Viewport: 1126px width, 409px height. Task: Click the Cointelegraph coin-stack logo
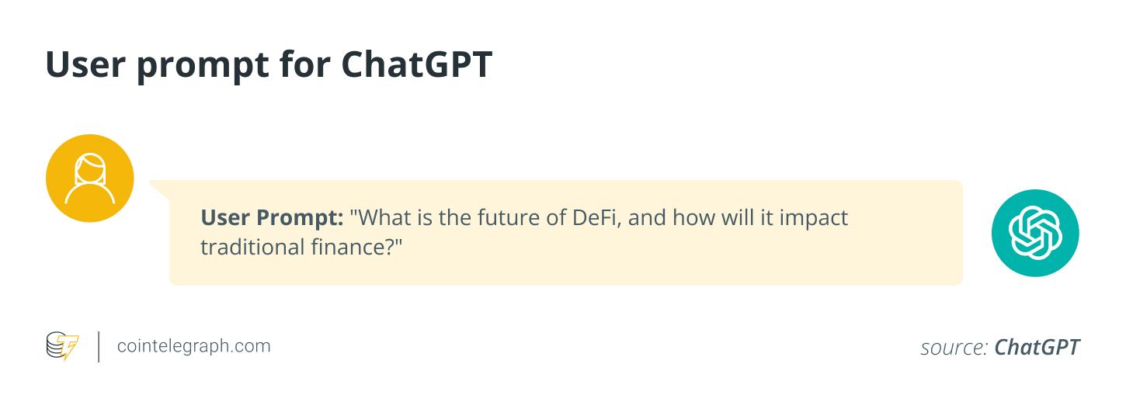pos(62,346)
